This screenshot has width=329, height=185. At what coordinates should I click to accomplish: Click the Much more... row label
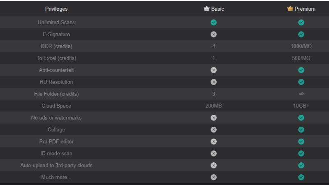pos(56,177)
